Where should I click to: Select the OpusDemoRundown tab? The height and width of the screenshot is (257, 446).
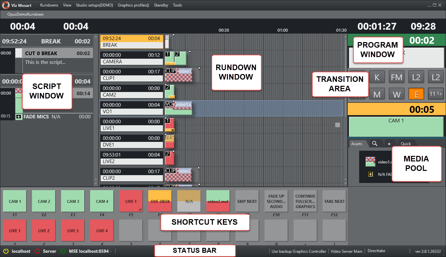25,14
